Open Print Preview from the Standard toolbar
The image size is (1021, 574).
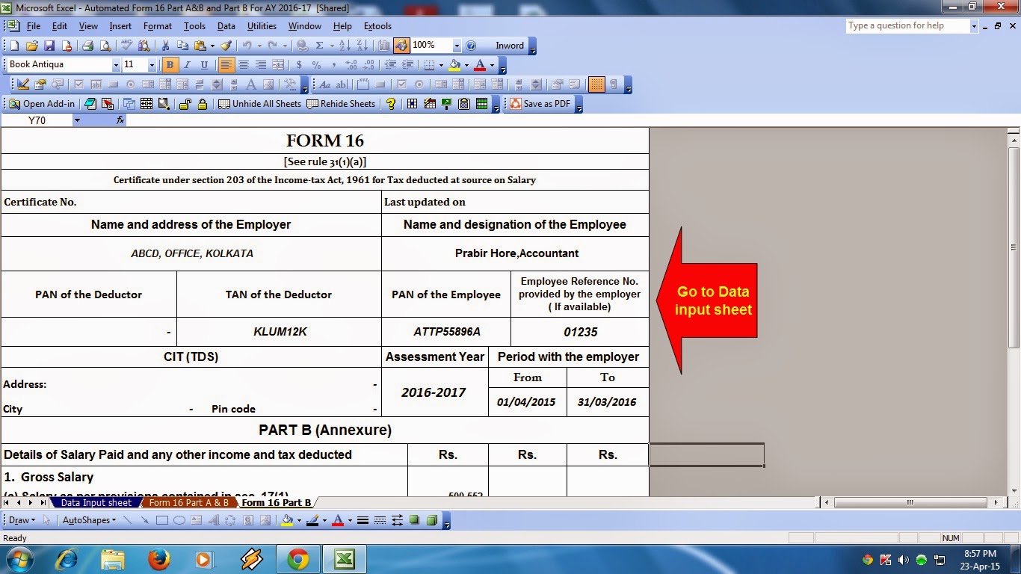[x=105, y=46]
